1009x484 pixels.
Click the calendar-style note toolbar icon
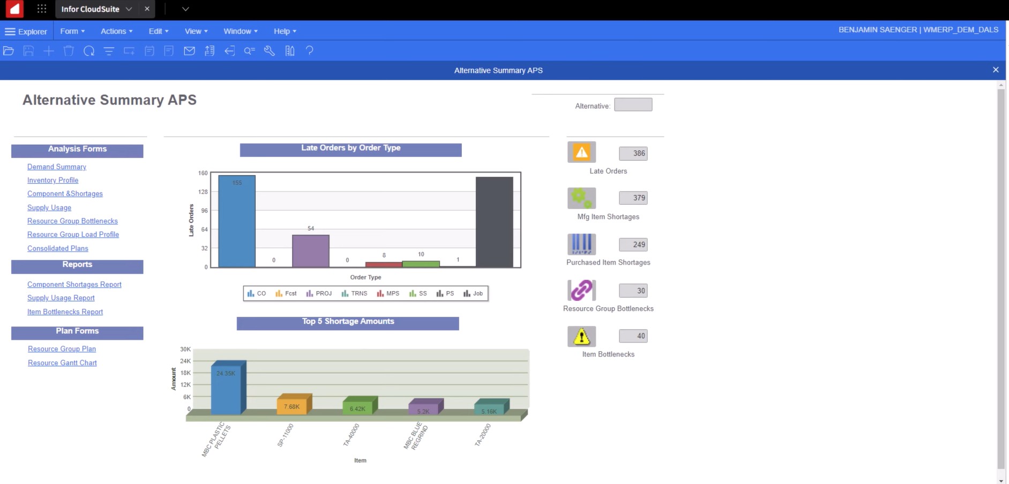[x=150, y=51]
